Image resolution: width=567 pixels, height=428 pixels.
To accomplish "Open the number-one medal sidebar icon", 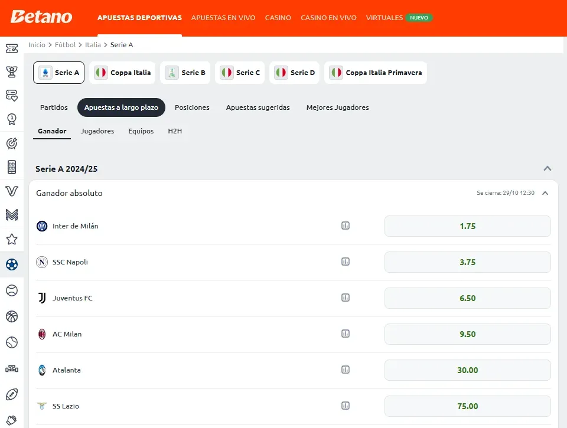I will click(x=12, y=119).
